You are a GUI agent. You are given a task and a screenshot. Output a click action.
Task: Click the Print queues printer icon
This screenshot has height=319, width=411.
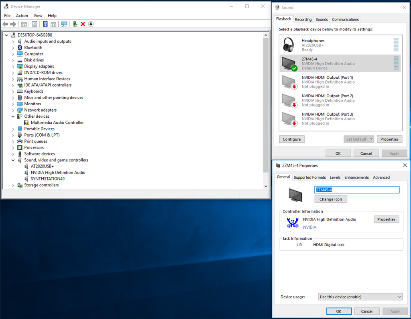tap(20, 141)
